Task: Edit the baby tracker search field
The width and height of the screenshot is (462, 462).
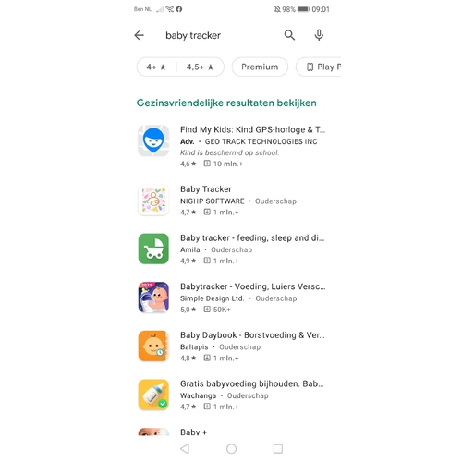Action: coord(213,35)
